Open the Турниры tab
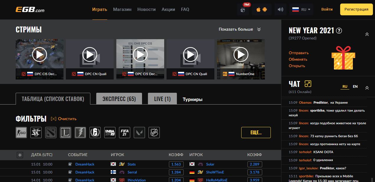 193,99
